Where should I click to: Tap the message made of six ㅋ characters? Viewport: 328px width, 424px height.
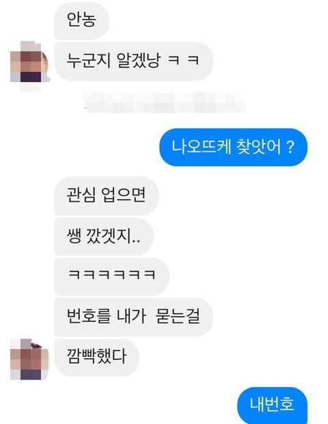(x=112, y=276)
